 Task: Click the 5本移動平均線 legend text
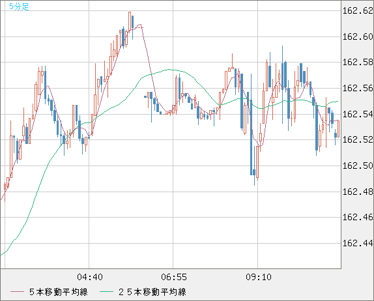(59, 292)
